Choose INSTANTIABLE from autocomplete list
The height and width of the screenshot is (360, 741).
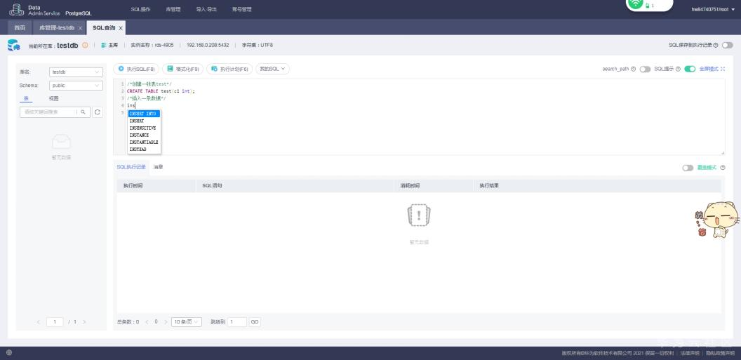[x=144, y=142]
